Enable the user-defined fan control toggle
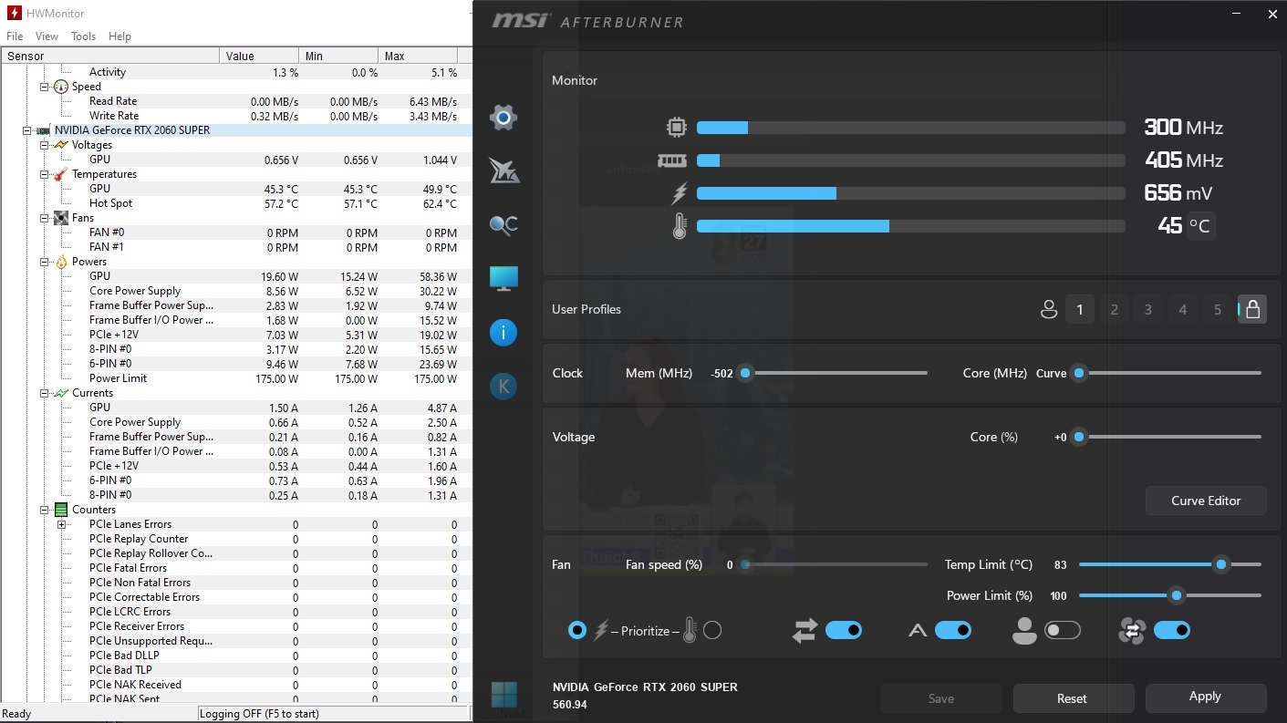Viewport: 1287px width, 723px height. click(1063, 630)
